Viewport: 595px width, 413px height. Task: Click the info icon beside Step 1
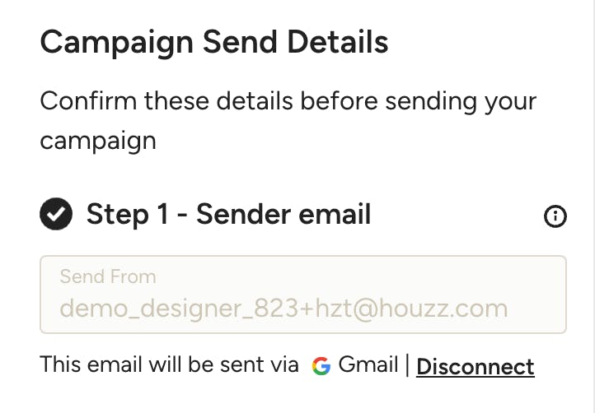[x=555, y=216]
